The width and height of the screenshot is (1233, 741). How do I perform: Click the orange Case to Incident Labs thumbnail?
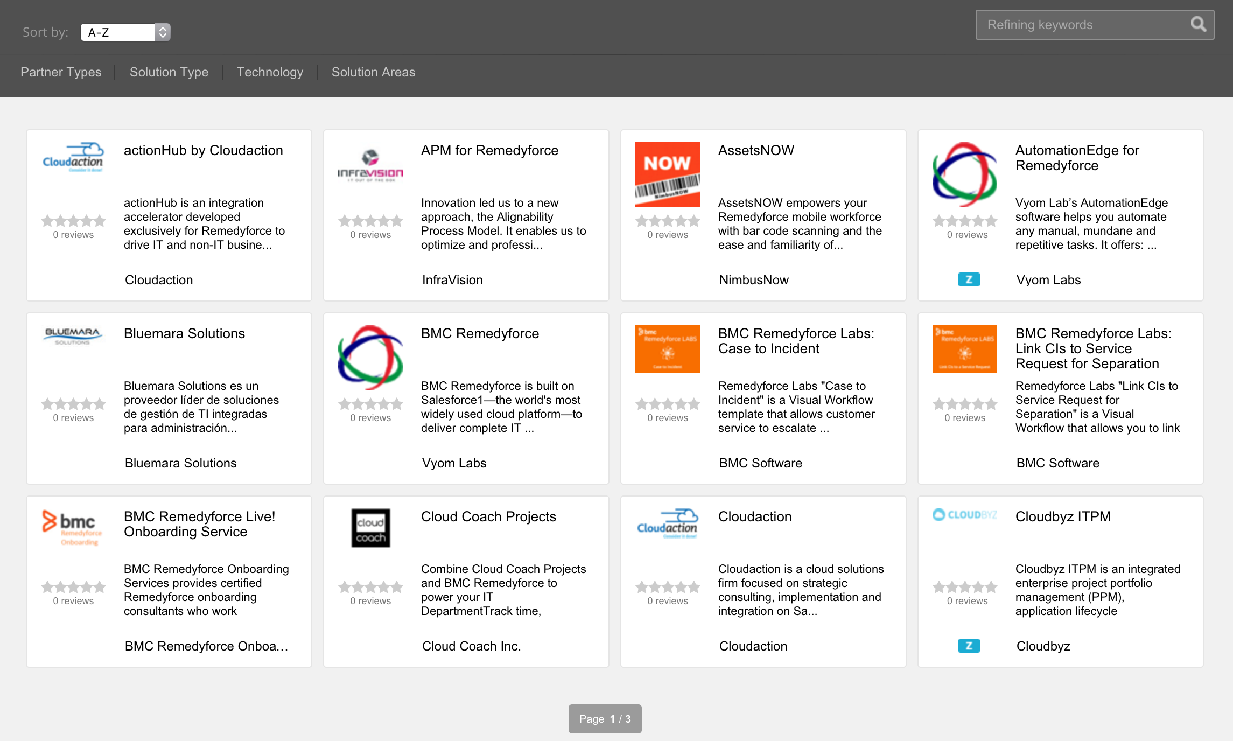pyautogui.click(x=667, y=348)
